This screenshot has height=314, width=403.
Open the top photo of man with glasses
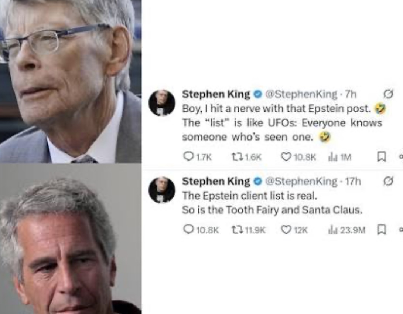(71, 81)
